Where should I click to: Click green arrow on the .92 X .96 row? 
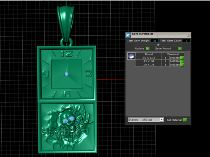click(x=182, y=61)
